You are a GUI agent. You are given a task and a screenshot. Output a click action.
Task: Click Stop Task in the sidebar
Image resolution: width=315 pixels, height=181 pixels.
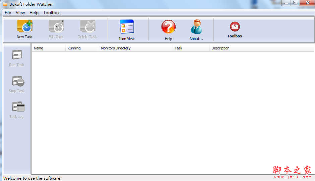pyautogui.click(x=17, y=84)
